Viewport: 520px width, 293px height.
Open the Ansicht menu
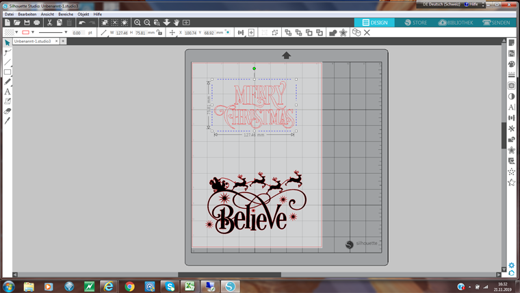pyautogui.click(x=47, y=14)
